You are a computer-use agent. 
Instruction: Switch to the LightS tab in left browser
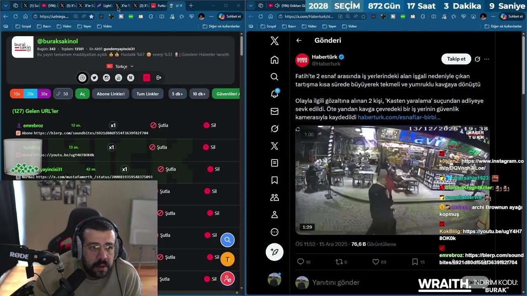tap(105, 5)
